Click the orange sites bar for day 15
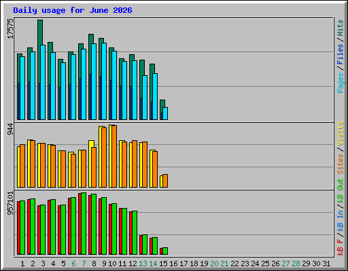Viewport: 348px width, 271px height. [165, 181]
